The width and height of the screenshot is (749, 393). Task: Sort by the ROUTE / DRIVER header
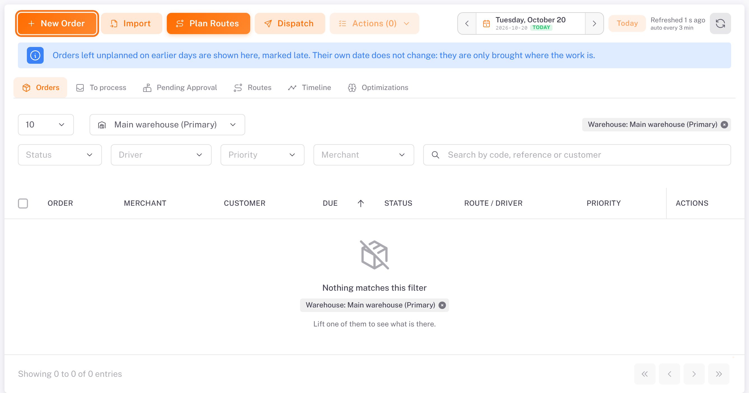click(493, 203)
